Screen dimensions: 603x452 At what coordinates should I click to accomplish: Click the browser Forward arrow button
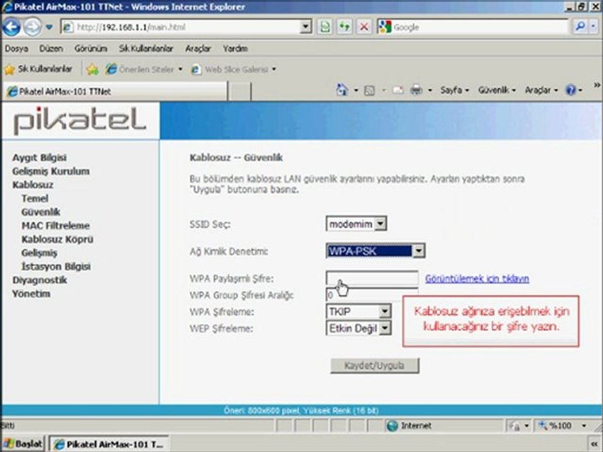(32, 27)
